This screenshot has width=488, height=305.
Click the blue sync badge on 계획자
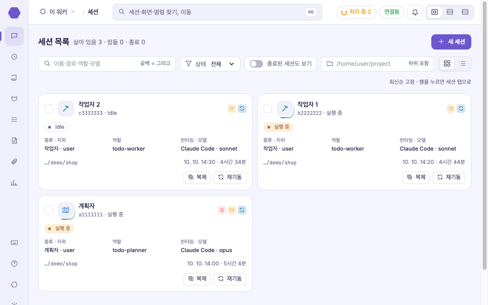point(242,210)
